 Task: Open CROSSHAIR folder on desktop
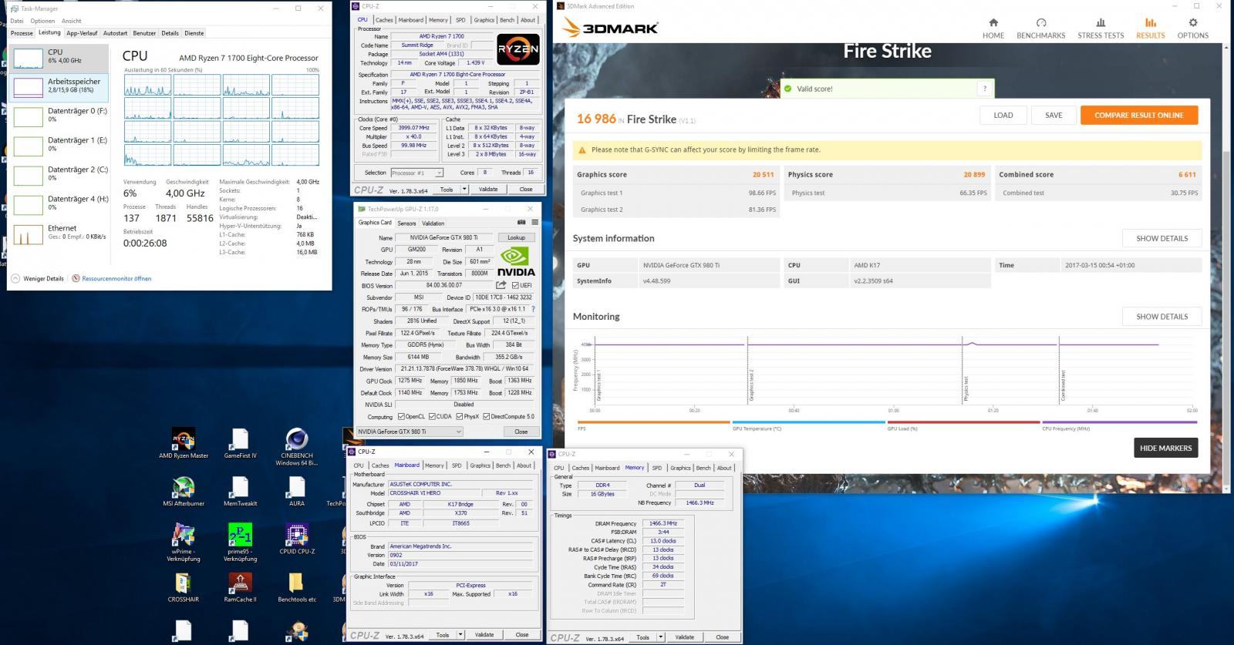click(x=184, y=586)
